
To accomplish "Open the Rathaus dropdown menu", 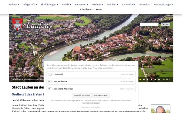I will point(14,5).
